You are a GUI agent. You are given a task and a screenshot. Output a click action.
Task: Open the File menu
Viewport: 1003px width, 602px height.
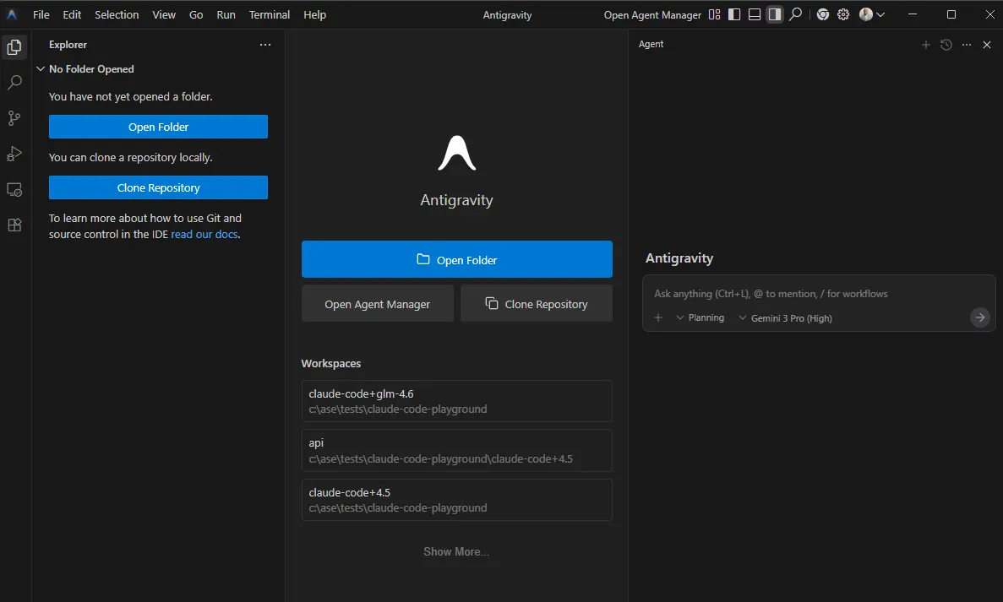coord(41,14)
